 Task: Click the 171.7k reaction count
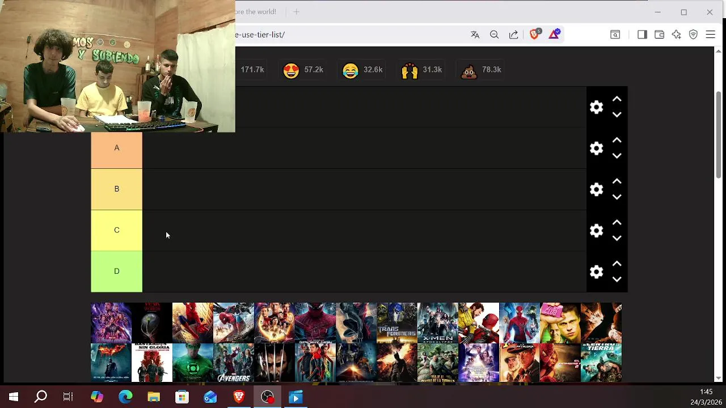[x=252, y=70]
